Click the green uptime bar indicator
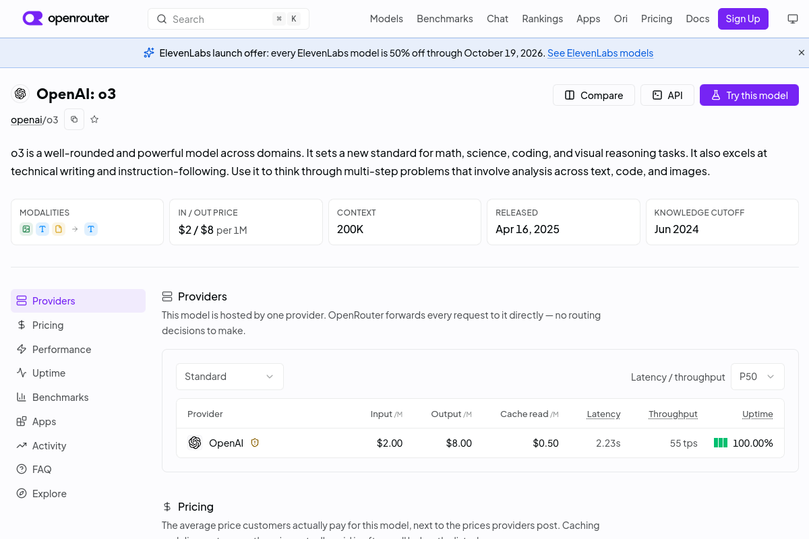The image size is (809, 539). click(x=721, y=443)
